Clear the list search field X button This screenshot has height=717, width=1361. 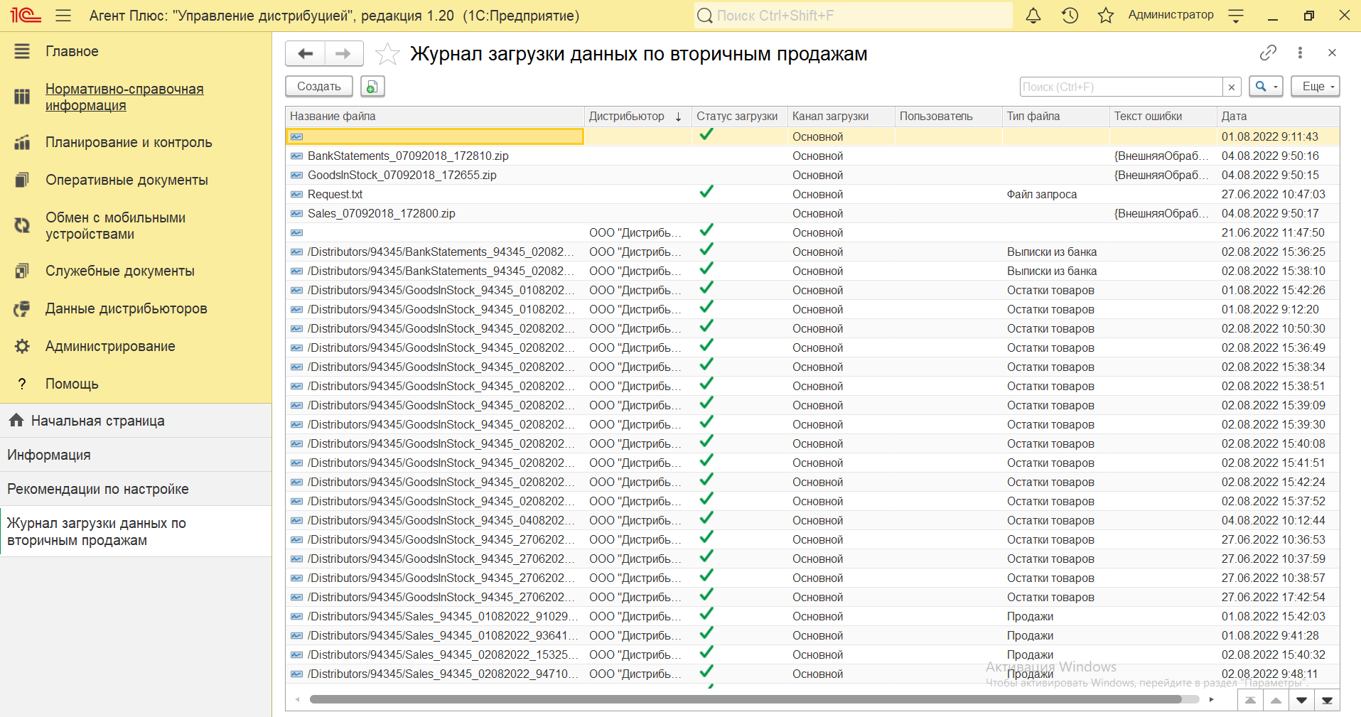click(x=1232, y=87)
